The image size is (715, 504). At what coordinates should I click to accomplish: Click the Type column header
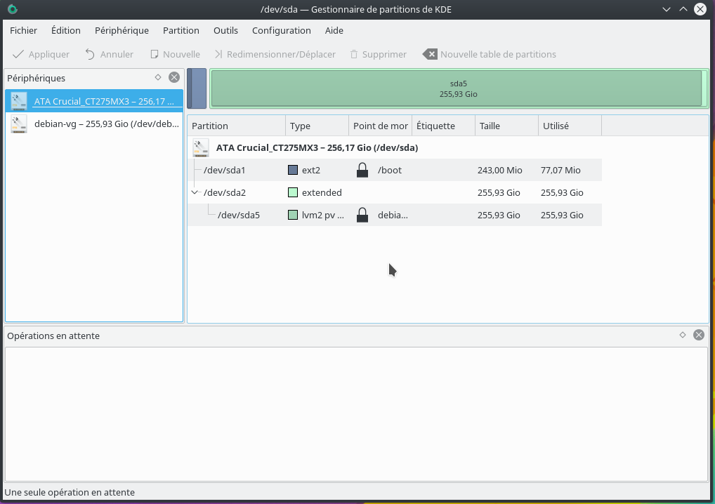(316, 126)
